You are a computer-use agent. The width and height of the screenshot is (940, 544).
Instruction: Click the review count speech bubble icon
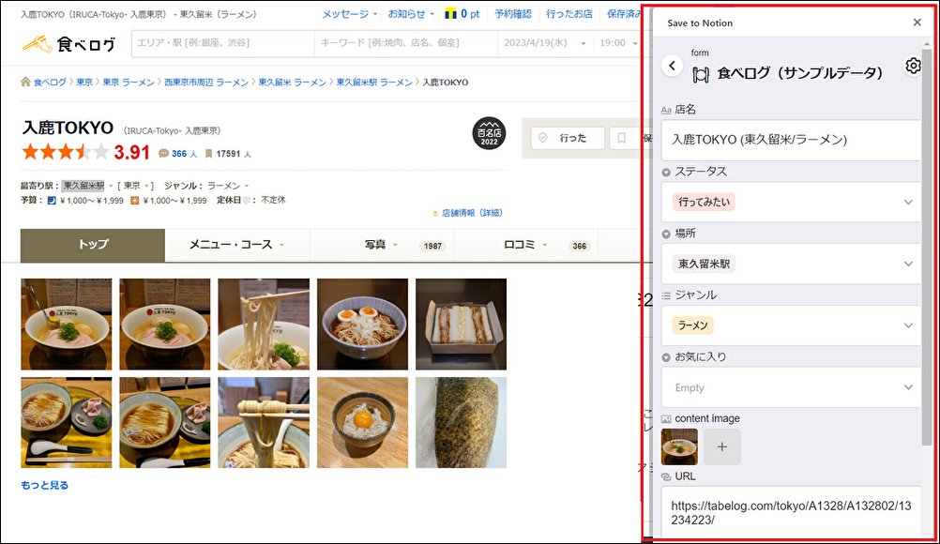(x=163, y=154)
